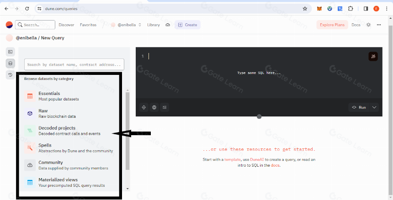
Task: Open the query explorer icon in left sidebar
Action: (10, 52)
